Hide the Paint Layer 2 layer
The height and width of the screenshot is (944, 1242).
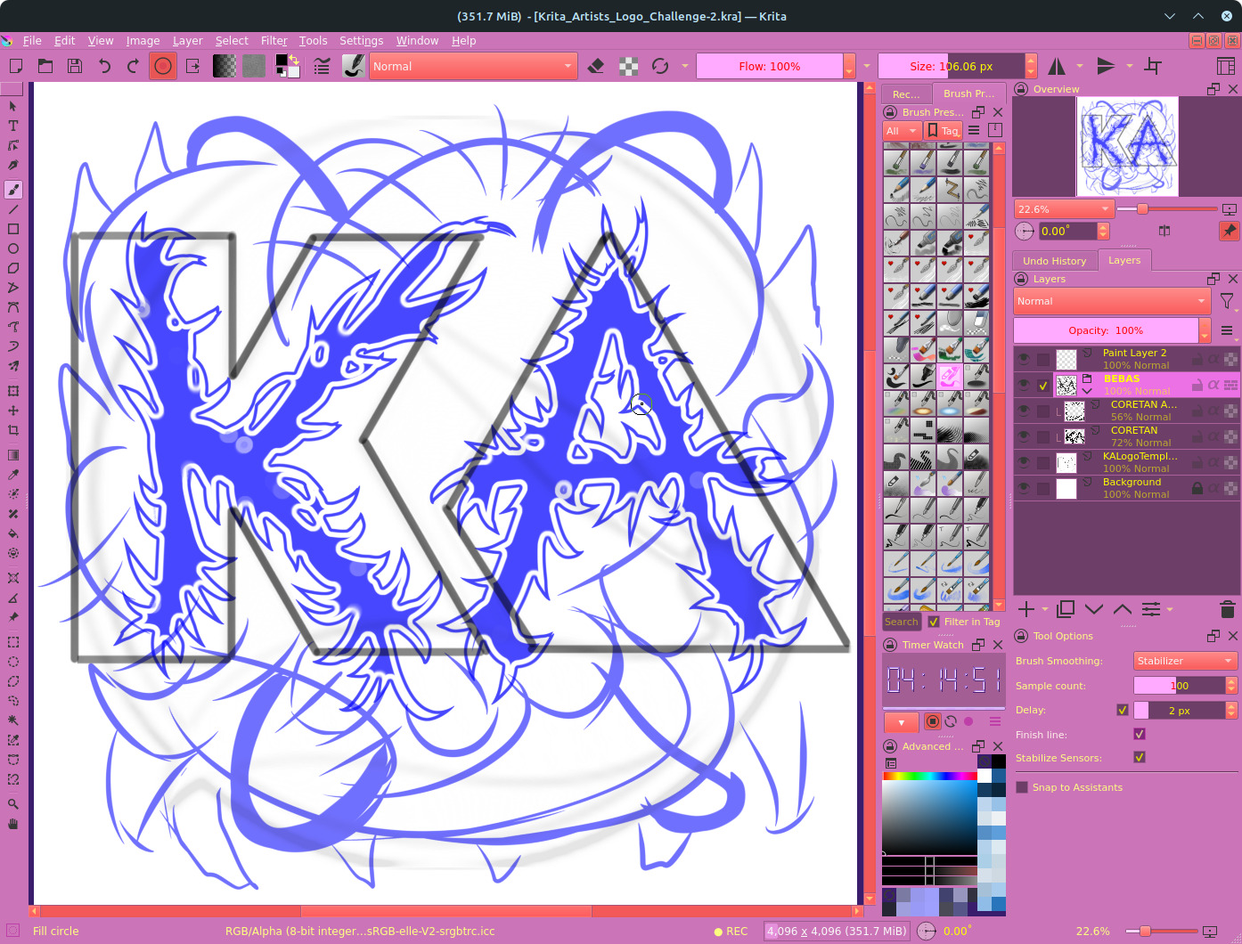1024,359
